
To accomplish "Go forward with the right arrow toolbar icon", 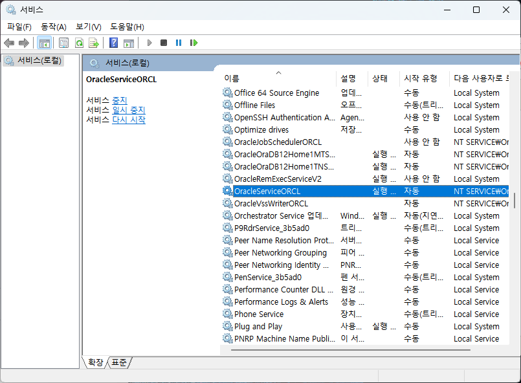I will pyautogui.click(x=24, y=43).
